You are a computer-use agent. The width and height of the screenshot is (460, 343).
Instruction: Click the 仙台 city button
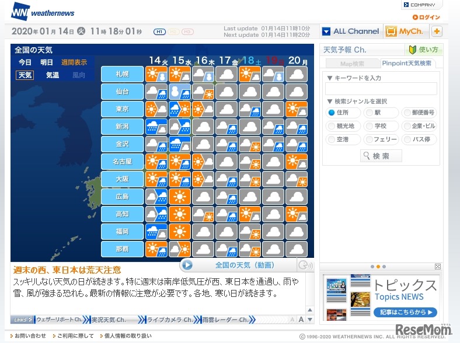click(123, 92)
